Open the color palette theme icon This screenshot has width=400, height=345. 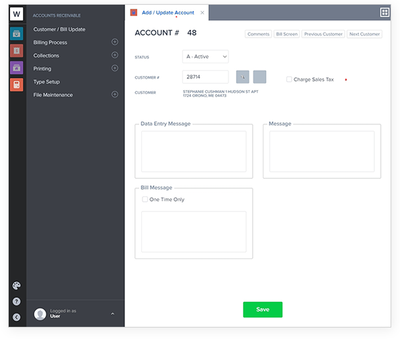[17, 286]
